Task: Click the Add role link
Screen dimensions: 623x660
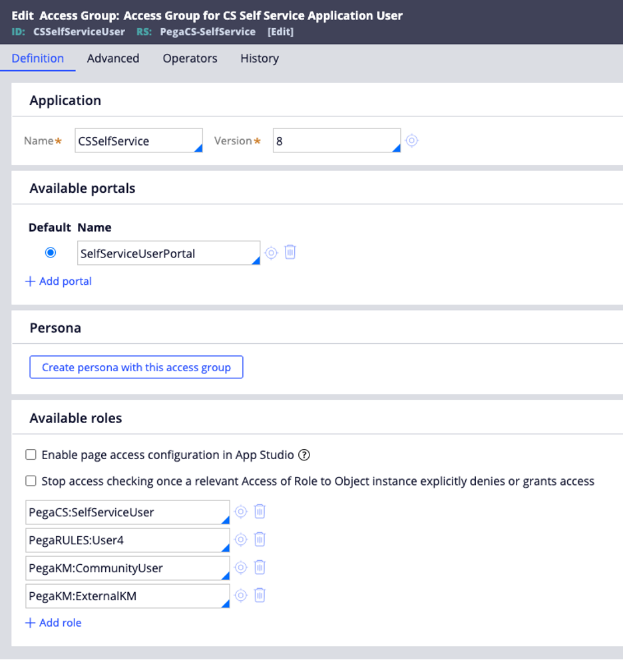Action: click(x=53, y=623)
